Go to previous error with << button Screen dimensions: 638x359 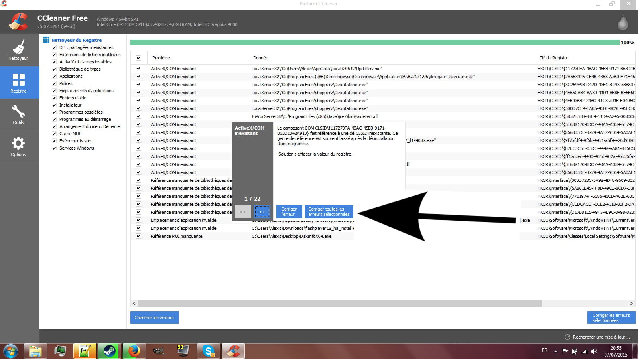click(243, 212)
